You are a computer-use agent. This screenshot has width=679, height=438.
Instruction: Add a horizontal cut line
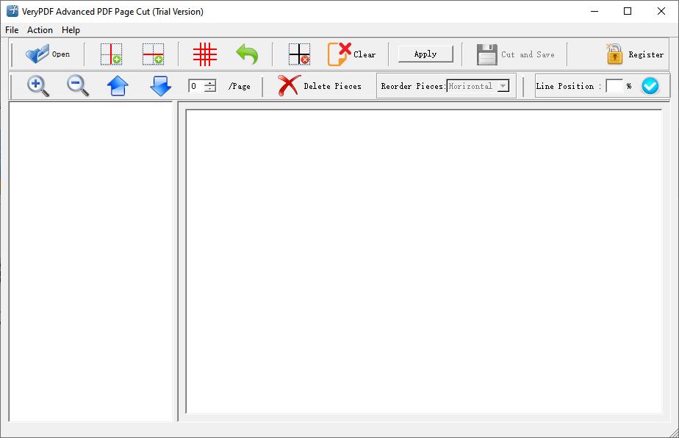(154, 54)
